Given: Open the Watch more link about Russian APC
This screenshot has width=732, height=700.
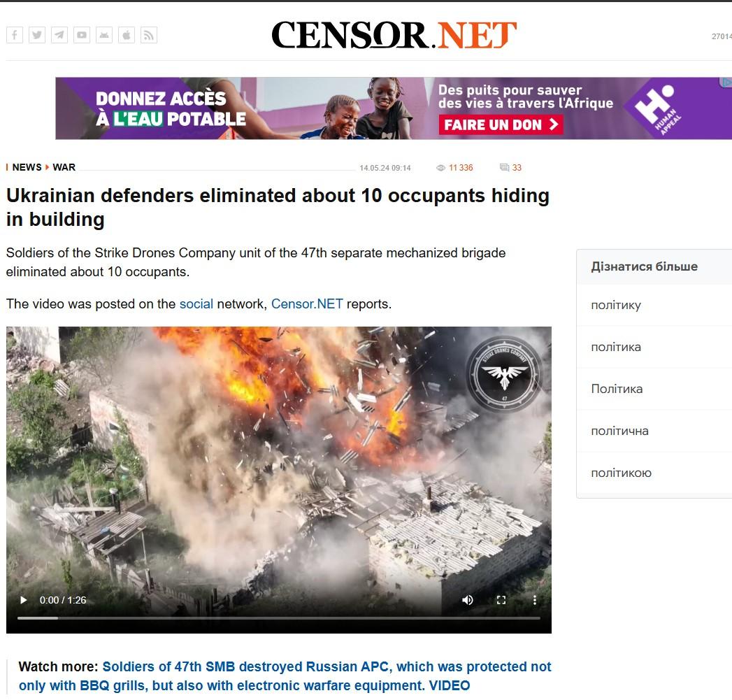Looking at the screenshot, I should [x=285, y=676].
